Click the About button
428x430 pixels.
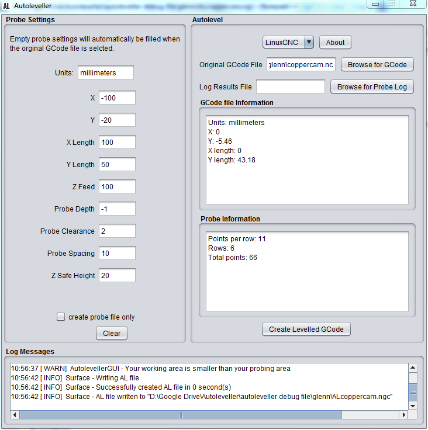click(335, 42)
